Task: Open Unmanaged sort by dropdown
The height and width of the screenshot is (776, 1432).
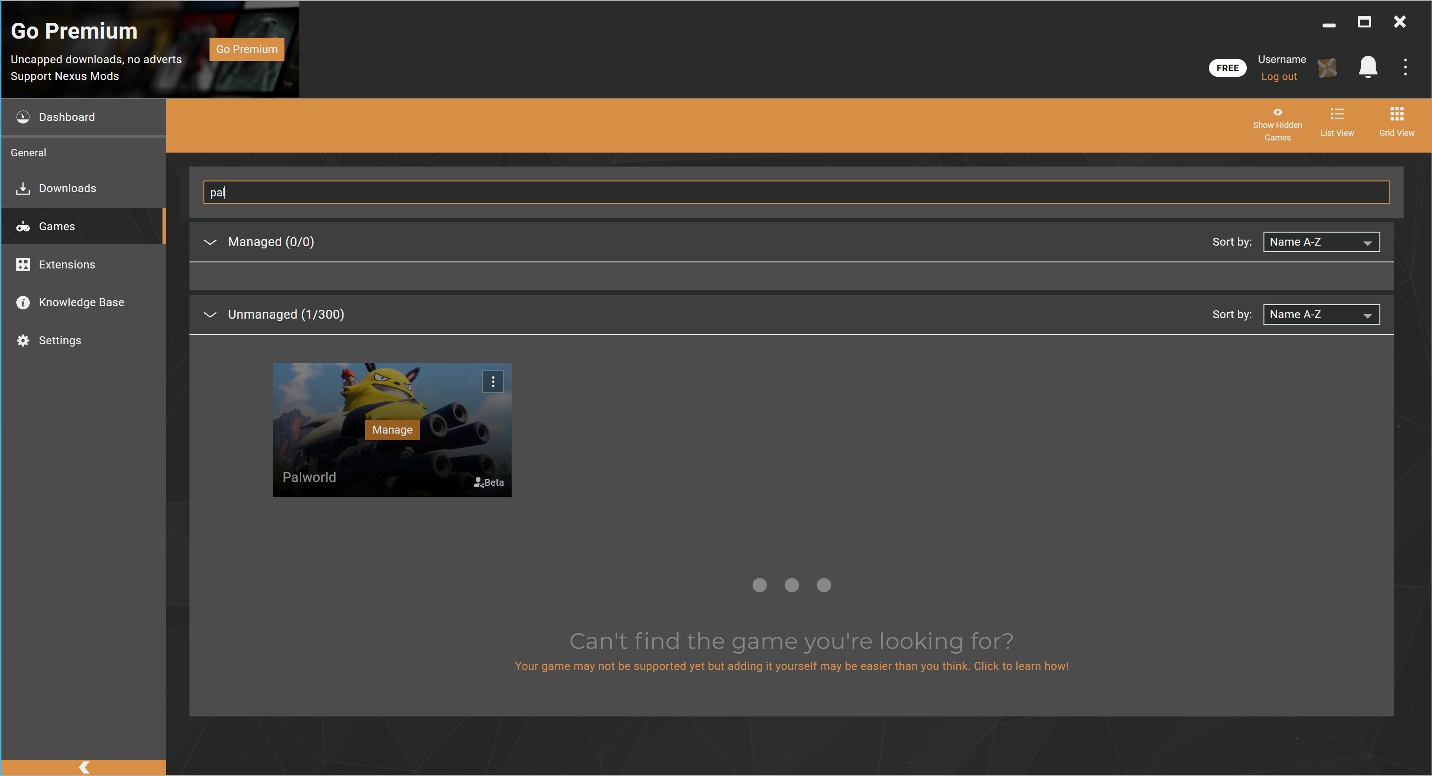Action: (x=1321, y=315)
